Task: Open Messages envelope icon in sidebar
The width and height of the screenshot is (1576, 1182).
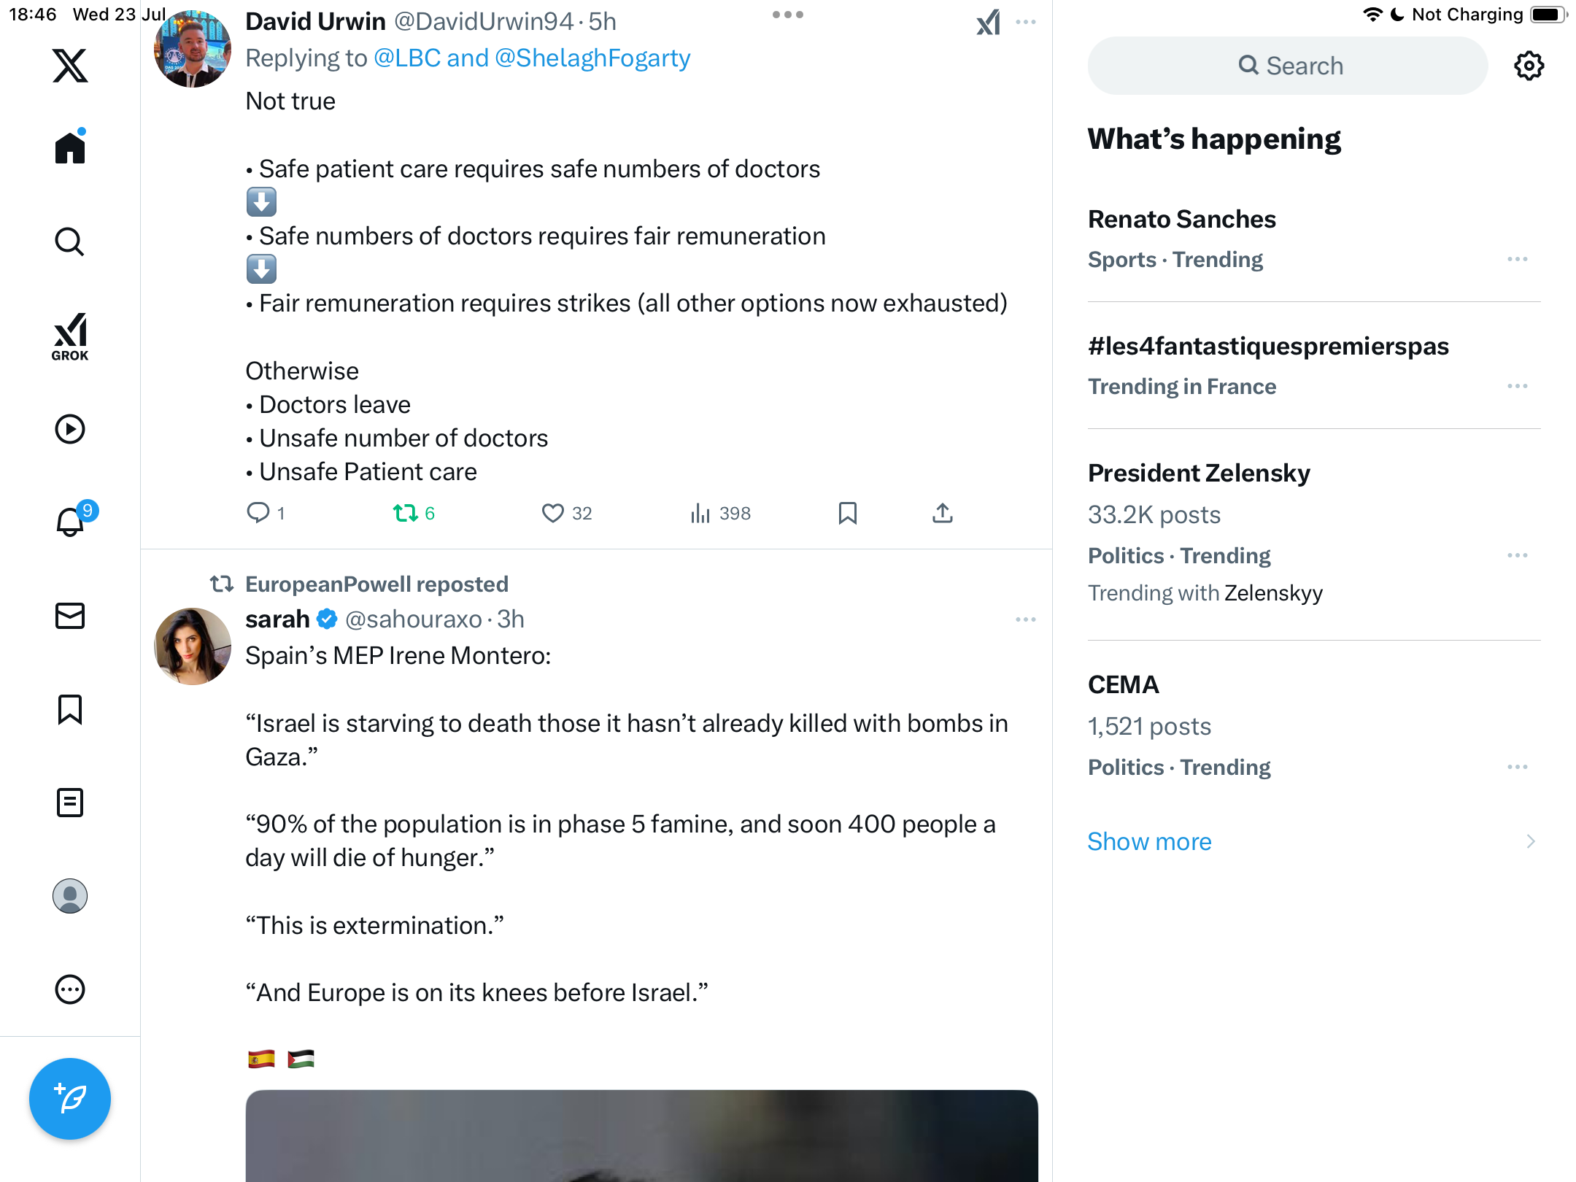Action: coord(70,616)
